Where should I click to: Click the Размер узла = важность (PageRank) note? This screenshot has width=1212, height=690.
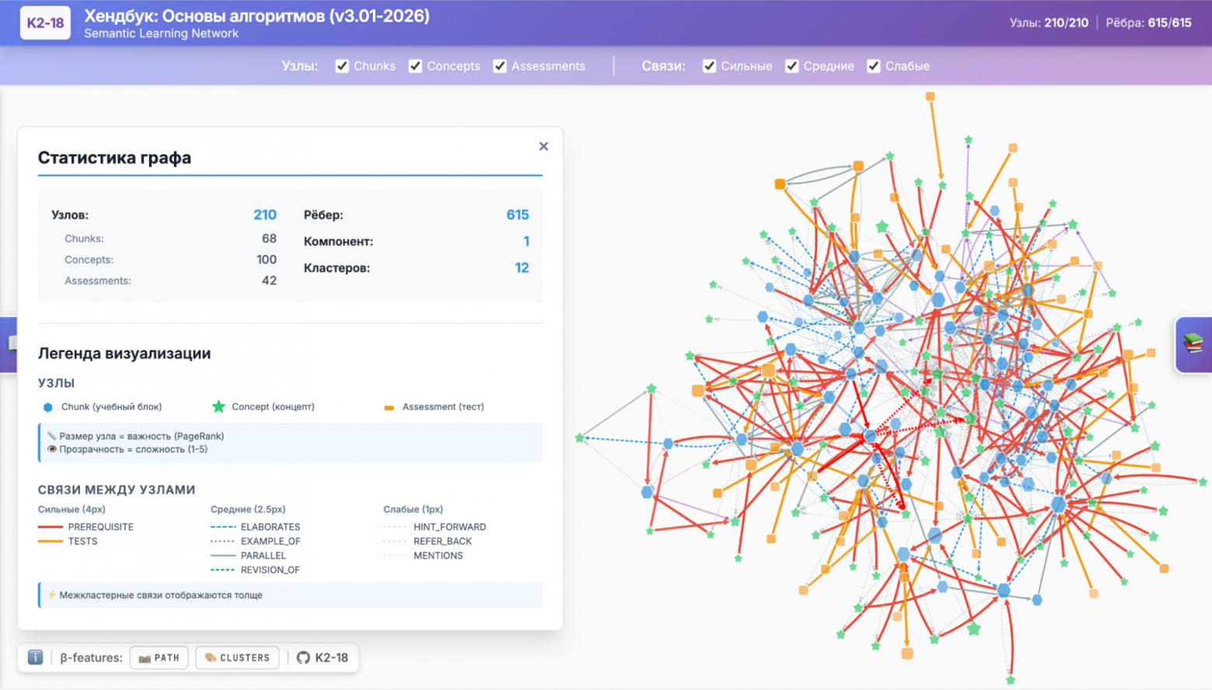(x=142, y=436)
